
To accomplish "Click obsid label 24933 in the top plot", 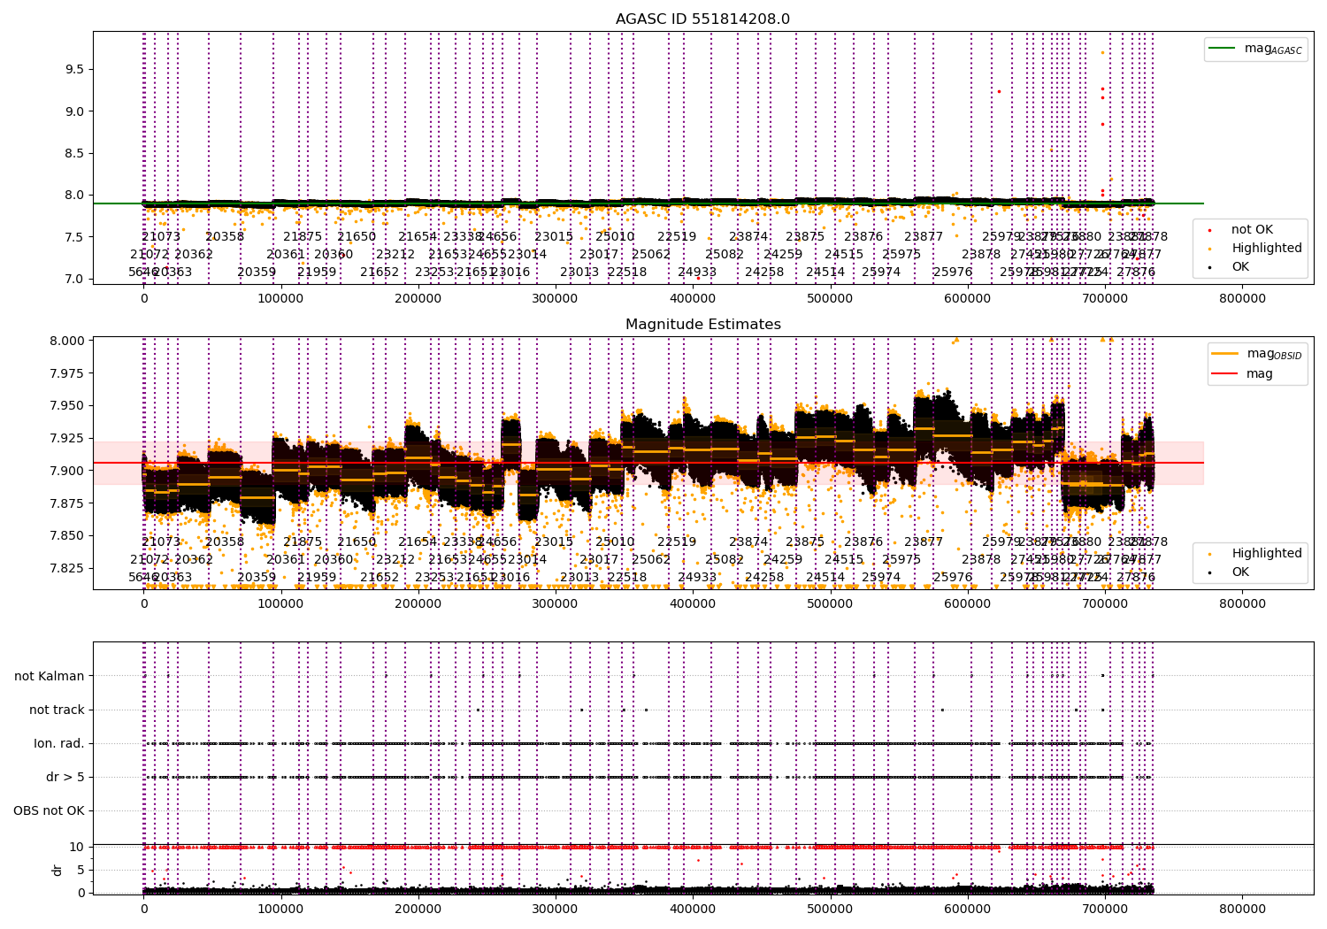I will (697, 273).
